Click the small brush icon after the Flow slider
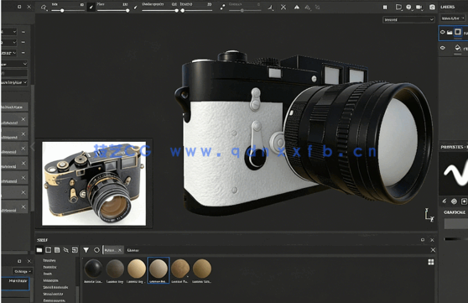This screenshot has width=468, height=303. click(x=136, y=8)
